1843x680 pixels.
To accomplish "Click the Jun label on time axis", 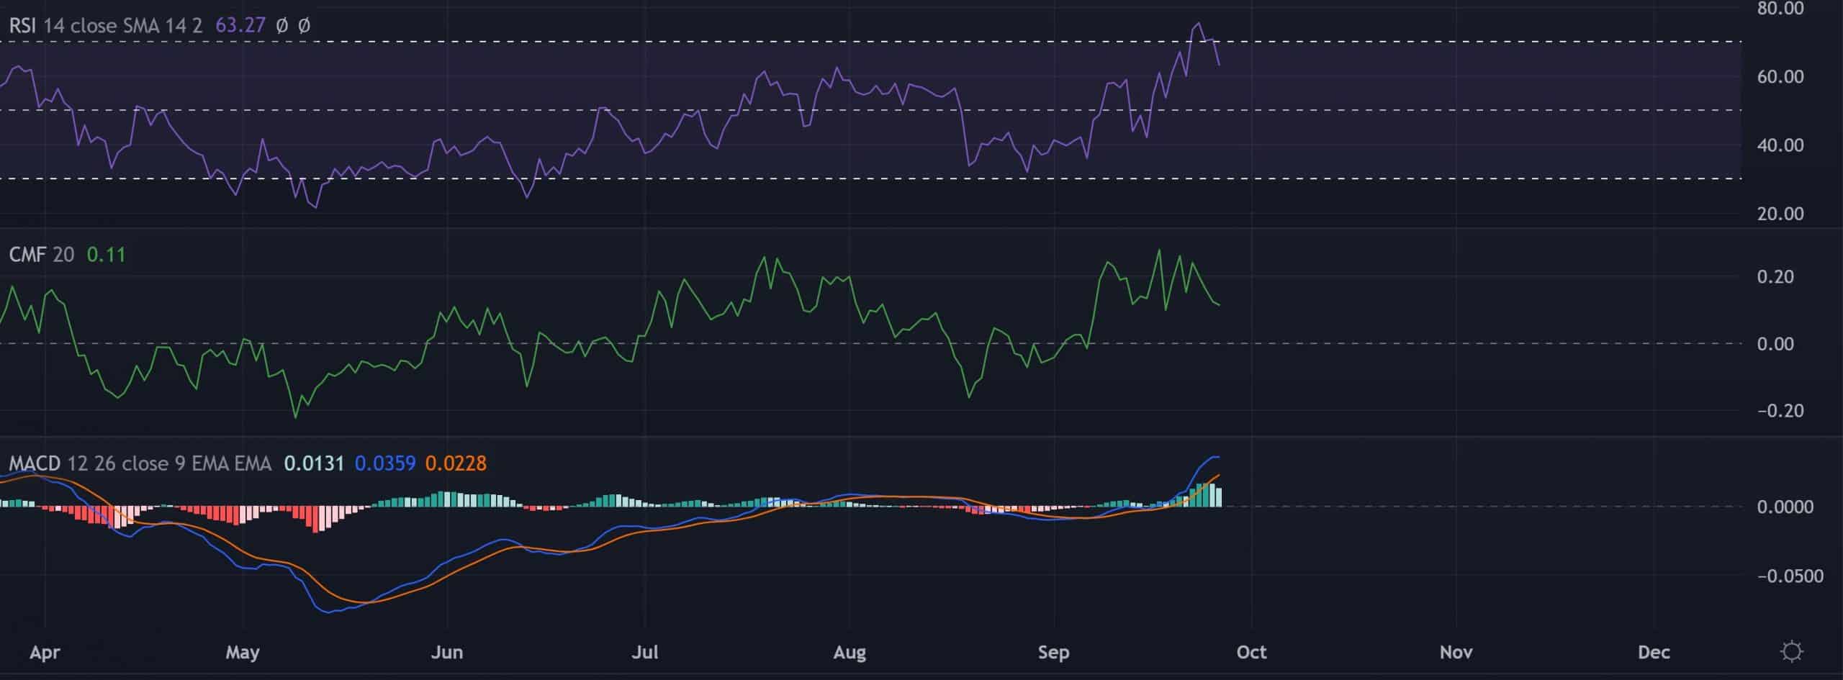I will 446,653.
